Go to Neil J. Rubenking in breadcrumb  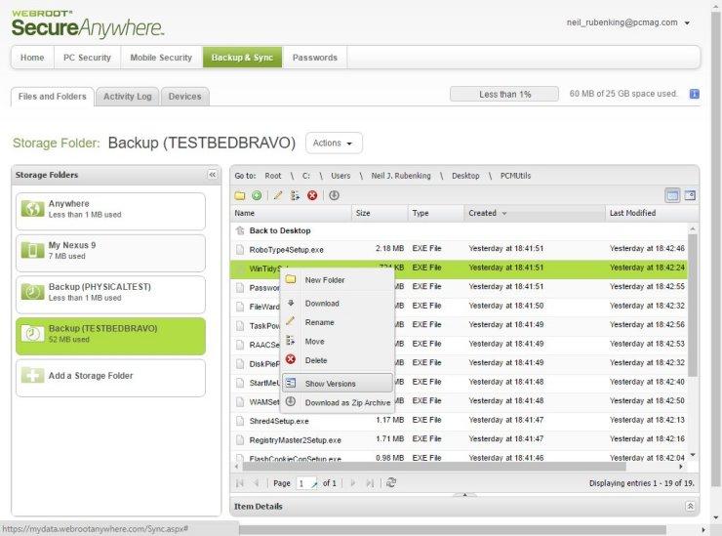point(401,176)
